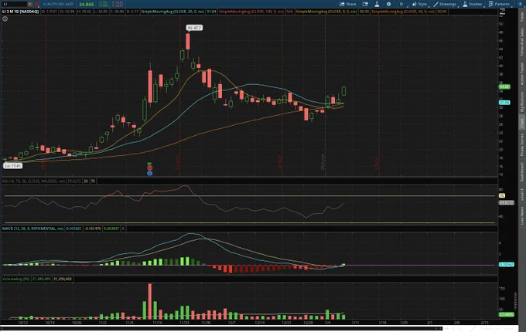
Task: Open chart settings gear icon
Action: coord(388,4)
